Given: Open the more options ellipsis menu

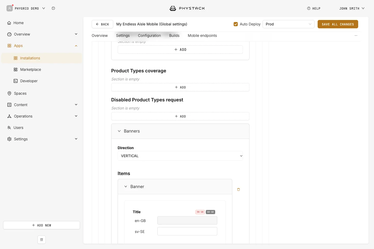Looking at the screenshot, I should (x=356, y=36).
